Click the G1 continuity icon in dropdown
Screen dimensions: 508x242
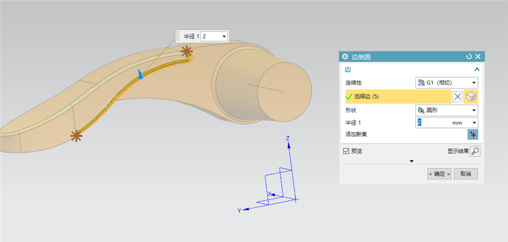(x=421, y=82)
